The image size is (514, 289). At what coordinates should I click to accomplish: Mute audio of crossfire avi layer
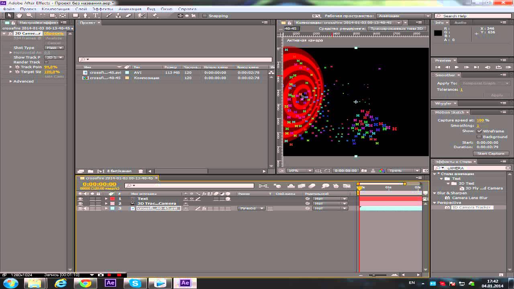pos(86,208)
